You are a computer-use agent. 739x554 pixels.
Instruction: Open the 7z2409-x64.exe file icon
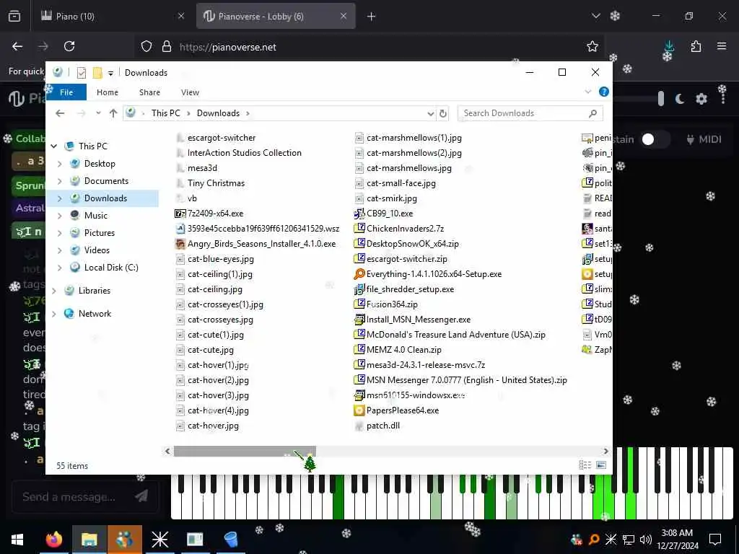(180, 214)
